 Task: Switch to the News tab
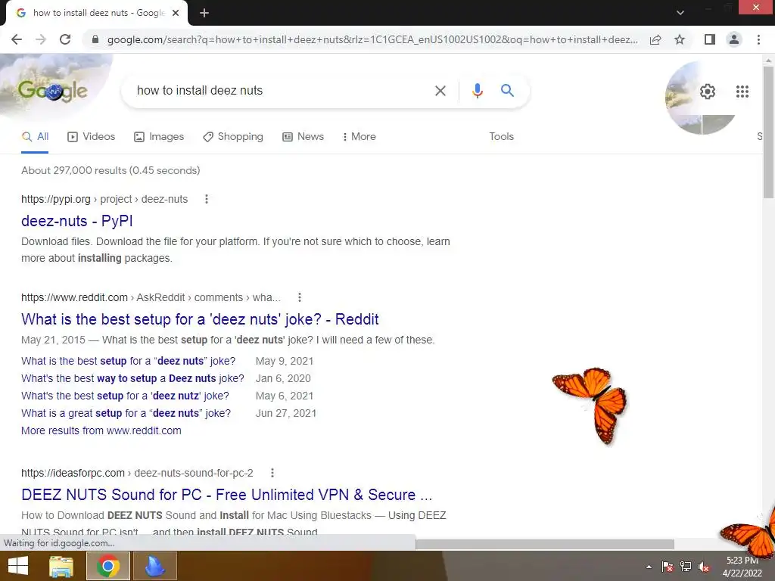(303, 137)
